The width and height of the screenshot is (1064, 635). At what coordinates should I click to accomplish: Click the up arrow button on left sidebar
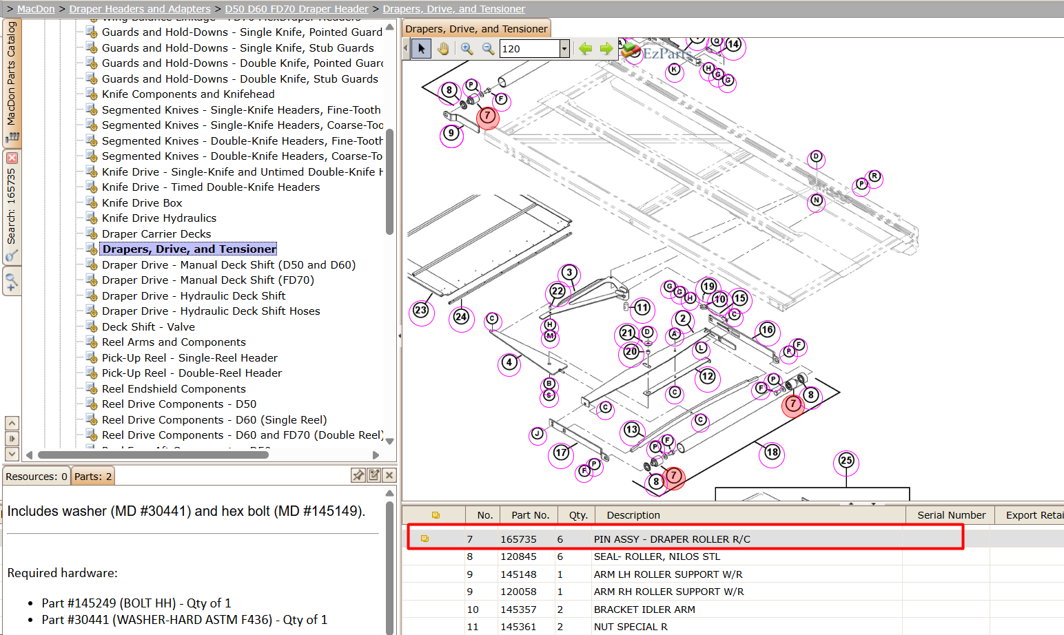click(x=12, y=423)
